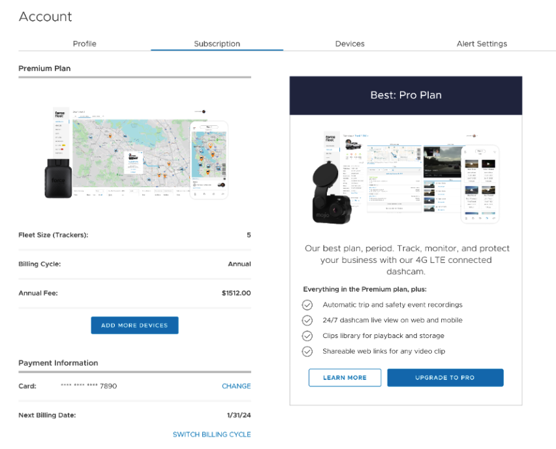This screenshot has width=556, height=449.
Task: Click '24/7 dashcam live view on web and mobile'
Action: [392, 320]
